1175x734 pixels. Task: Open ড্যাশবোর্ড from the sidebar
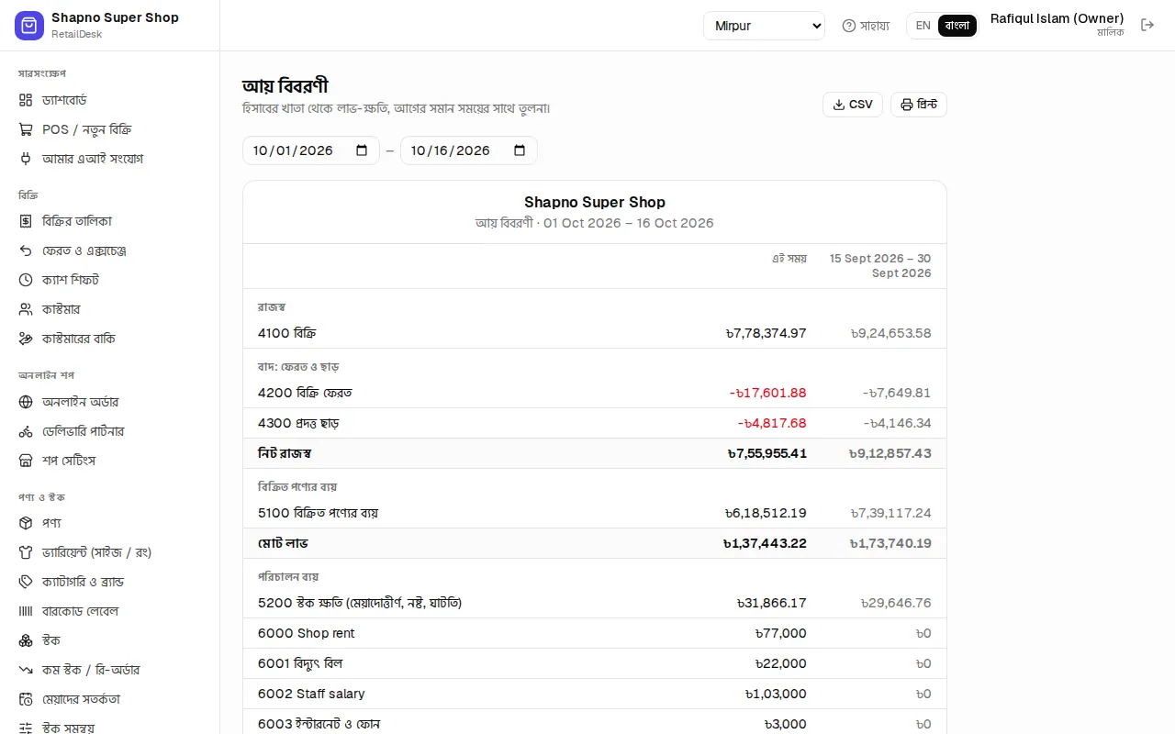(110, 100)
